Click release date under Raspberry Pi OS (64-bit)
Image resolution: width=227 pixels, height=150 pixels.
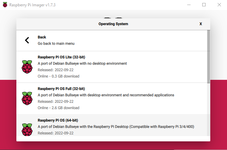click(x=55, y=133)
